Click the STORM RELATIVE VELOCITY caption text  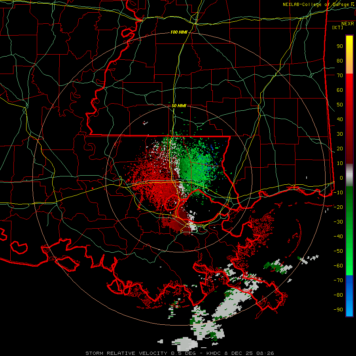coord(127,353)
